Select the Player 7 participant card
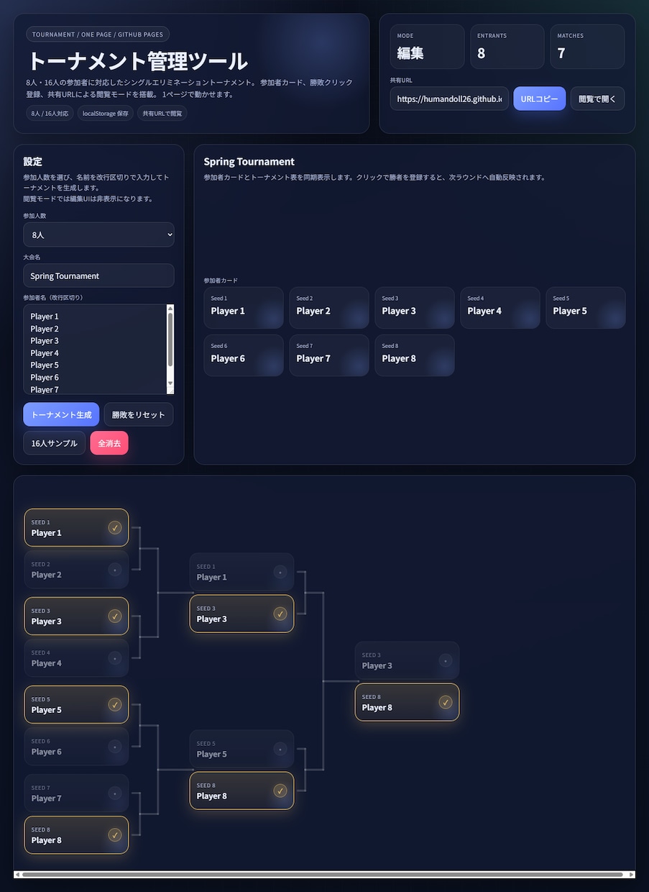This screenshot has width=649, height=892. (329, 355)
